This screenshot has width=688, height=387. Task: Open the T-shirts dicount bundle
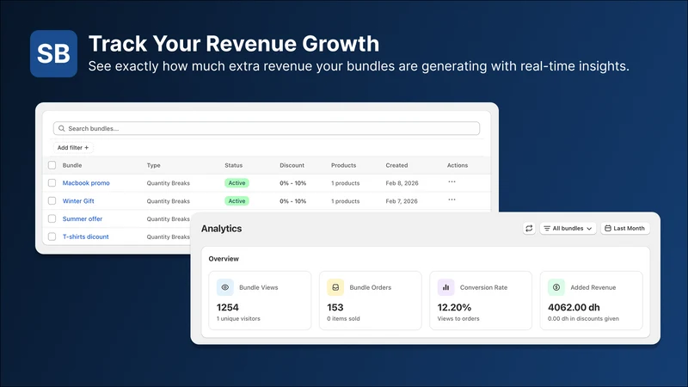[85, 236]
